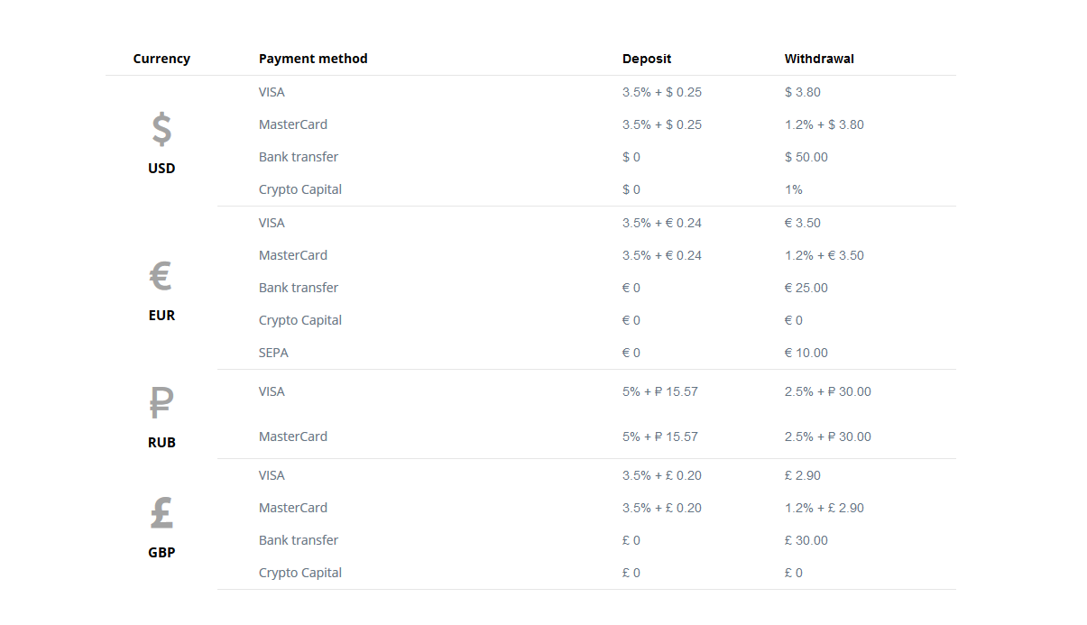Click the ruble sign RUB currency icon
1087x625 pixels.
tap(161, 403)
